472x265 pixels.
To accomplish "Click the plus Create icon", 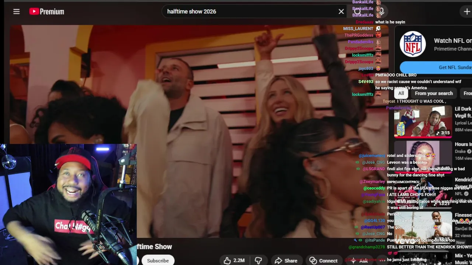I will (467, 11).
